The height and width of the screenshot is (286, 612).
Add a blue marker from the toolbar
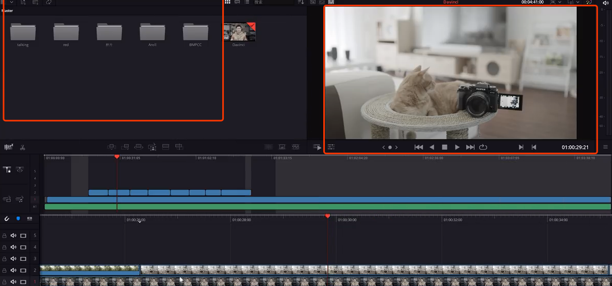[x=18, y=218]
